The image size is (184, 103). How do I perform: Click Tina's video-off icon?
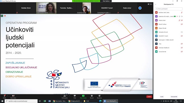click(182, 44)
